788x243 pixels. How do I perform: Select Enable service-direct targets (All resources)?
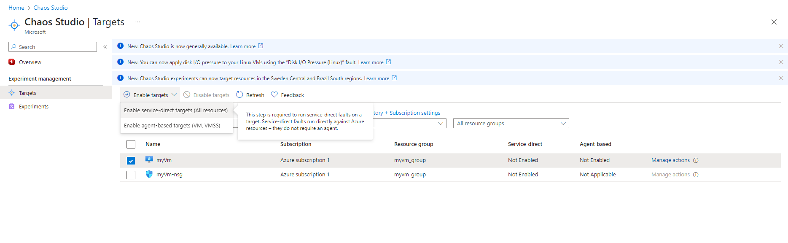click(x=176, y=111)
